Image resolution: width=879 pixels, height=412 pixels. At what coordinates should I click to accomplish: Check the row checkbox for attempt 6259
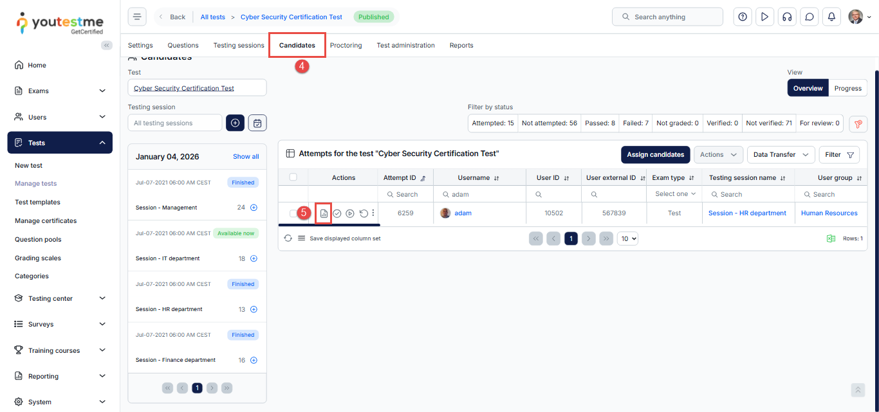pos(293,213)
